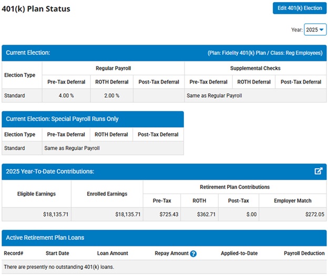Click the Current Election section header

coord(28,53)
